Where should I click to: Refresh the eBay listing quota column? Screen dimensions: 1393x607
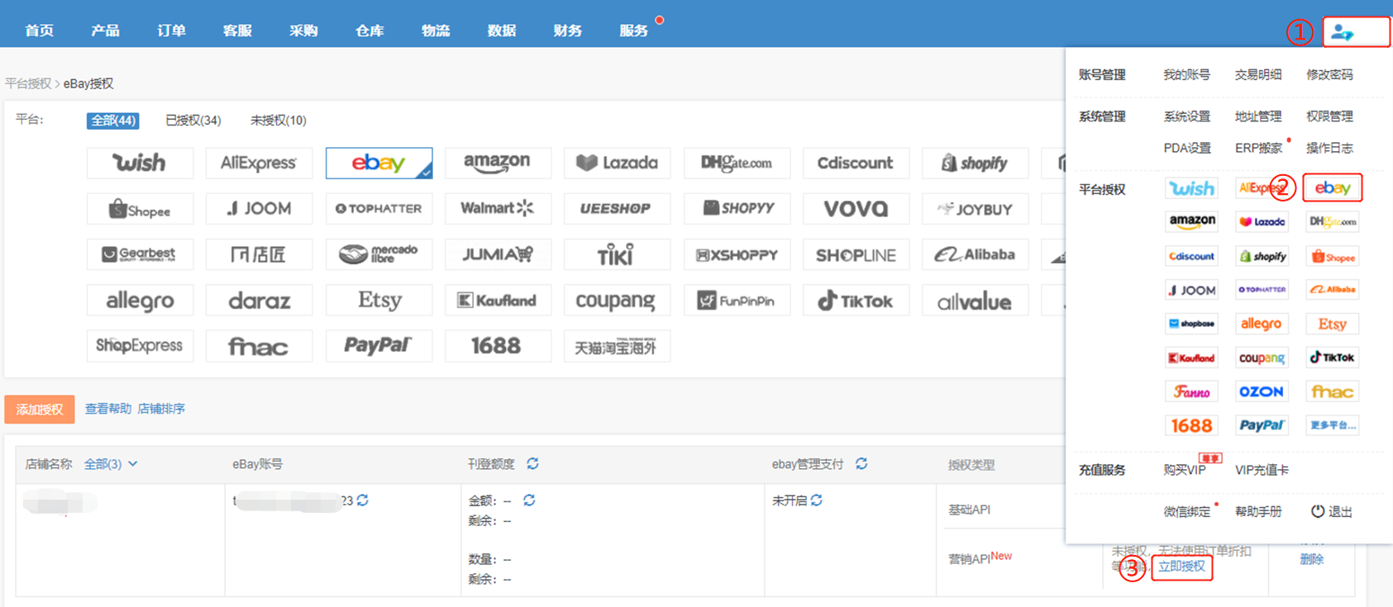(532, 464)
